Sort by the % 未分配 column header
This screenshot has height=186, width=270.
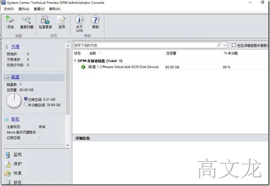pos(231,53)
